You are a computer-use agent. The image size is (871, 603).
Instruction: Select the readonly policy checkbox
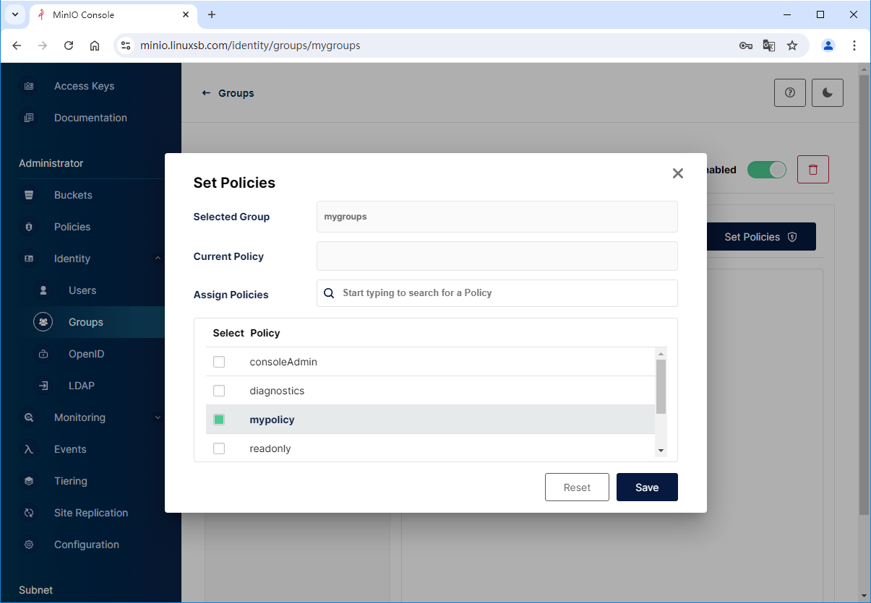pyautogui.click(x=219, y=448)
